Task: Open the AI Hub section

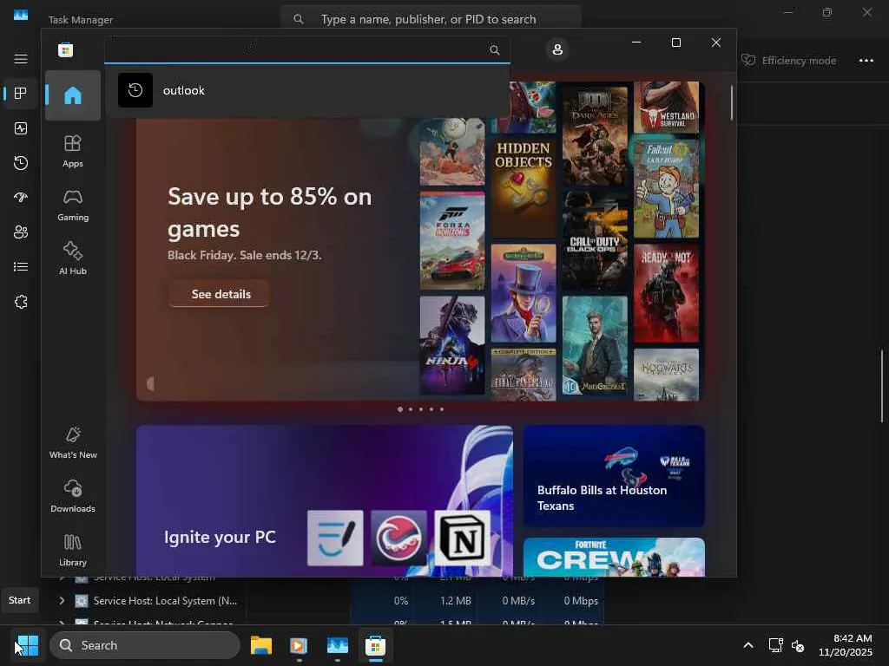Action: point(73,258)
